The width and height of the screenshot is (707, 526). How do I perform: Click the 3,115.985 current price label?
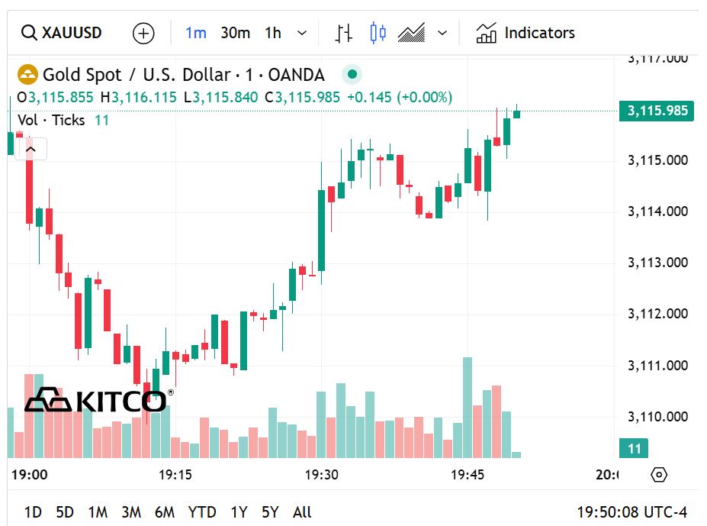tap(657, 111)
